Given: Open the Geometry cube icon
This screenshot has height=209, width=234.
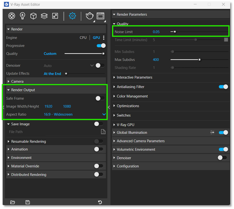Looking at the screenshot, I should coord(33,16).
